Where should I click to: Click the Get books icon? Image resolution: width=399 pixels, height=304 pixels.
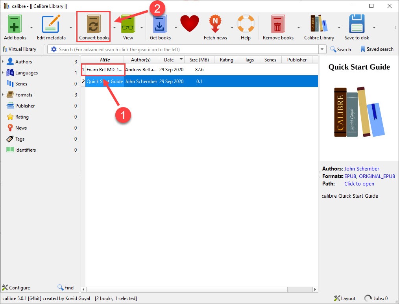click(x=160, y=24)
